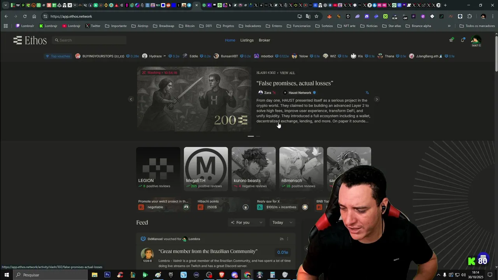Open the Airdrop bookmarks folder
The image size is (498, 280).
pyautogui.click(x=140, y=26)
